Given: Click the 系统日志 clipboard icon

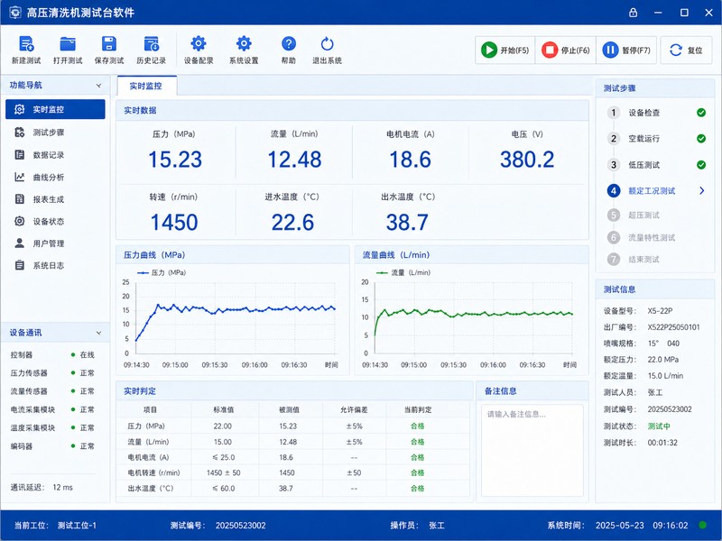Looking at the screenshot, I should 19,265.
